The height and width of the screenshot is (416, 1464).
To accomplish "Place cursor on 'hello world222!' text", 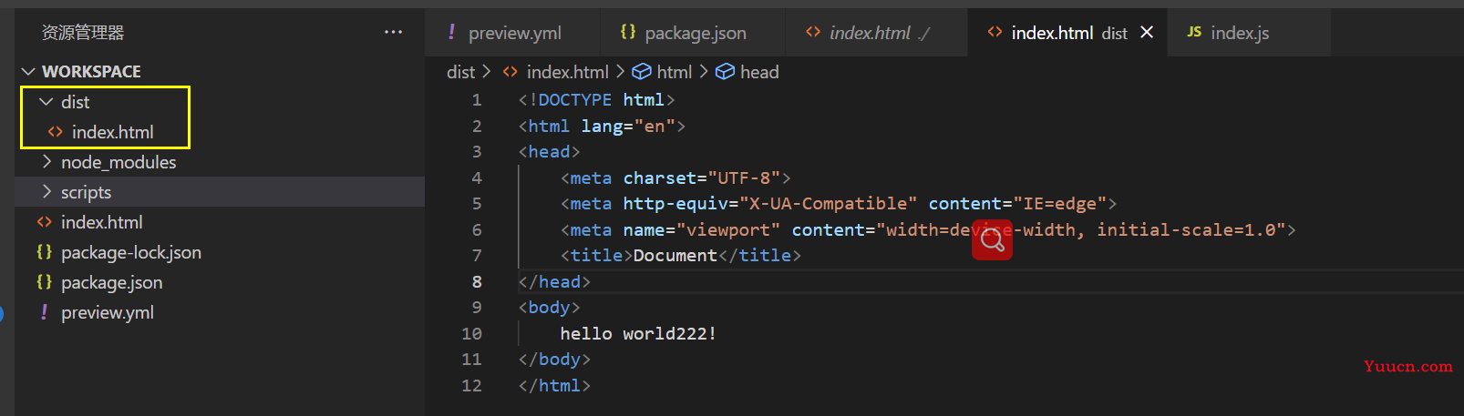I will click(x=638, y=333).
